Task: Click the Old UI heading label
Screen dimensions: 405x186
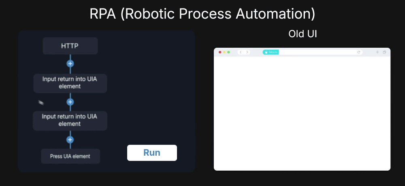Action: coord(302,34)
